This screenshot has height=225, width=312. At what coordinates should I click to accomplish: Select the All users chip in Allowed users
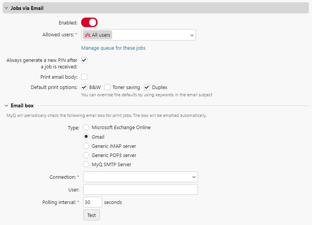point(97,35)
